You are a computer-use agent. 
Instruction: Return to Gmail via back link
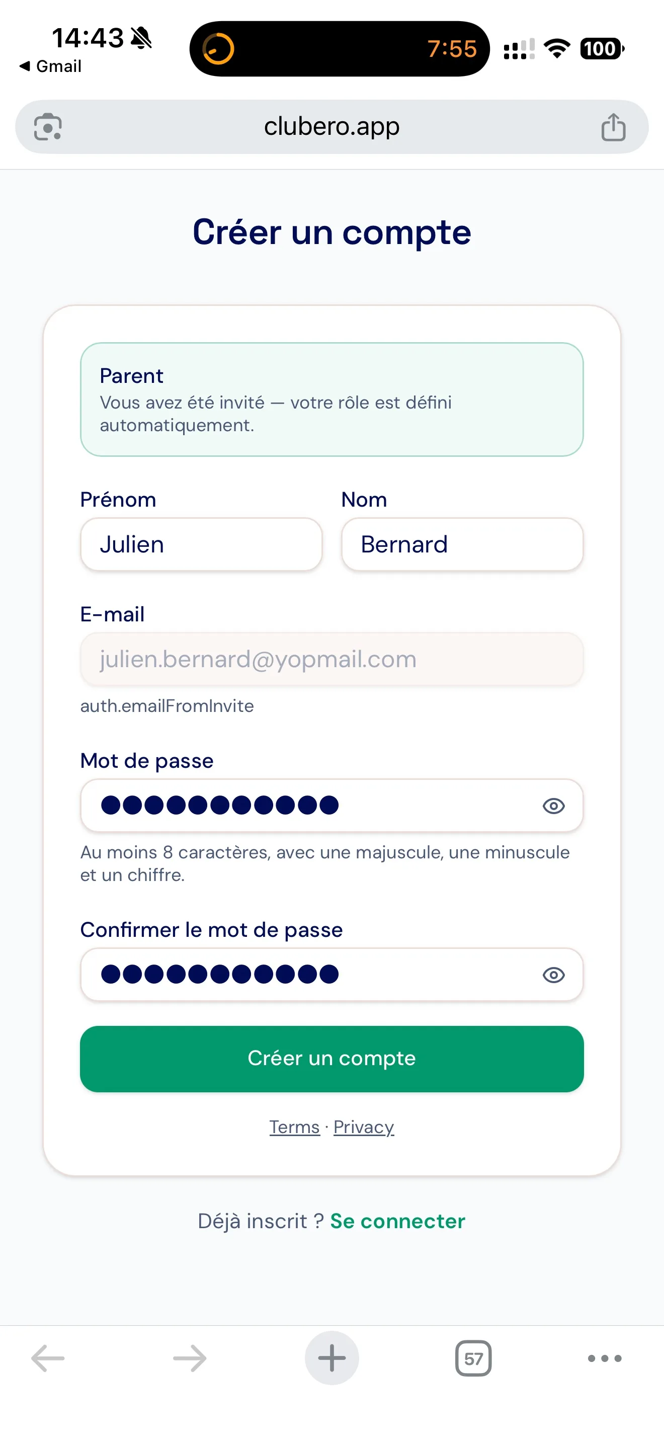pos(50,66)
